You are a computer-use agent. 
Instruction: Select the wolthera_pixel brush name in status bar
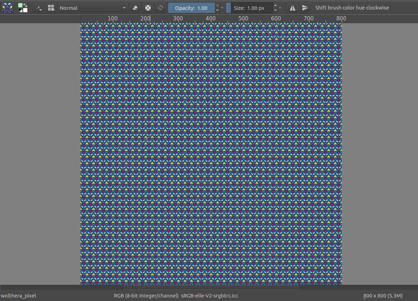pyautogui.click(x=18, y=296)
